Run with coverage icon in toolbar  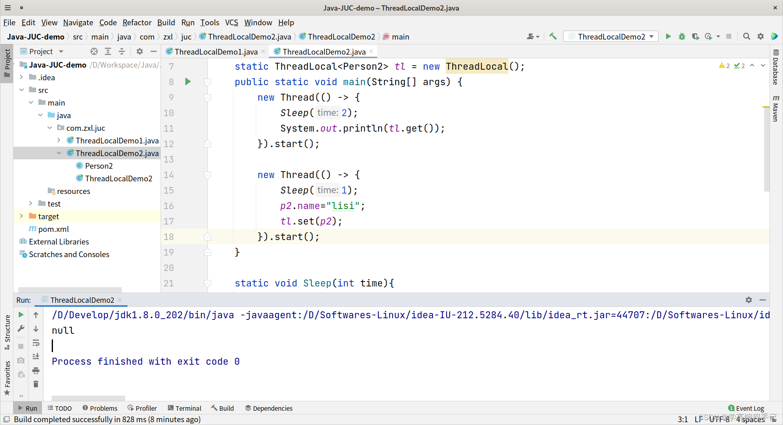[696, 37]
